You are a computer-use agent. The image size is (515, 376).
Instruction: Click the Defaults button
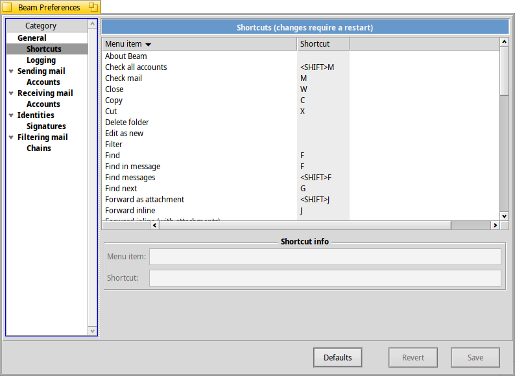click(x=338, y=357)
